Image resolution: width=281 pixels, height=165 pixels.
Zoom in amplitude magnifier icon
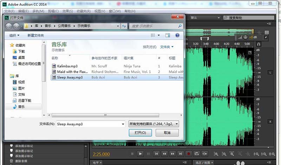(216, 154)
